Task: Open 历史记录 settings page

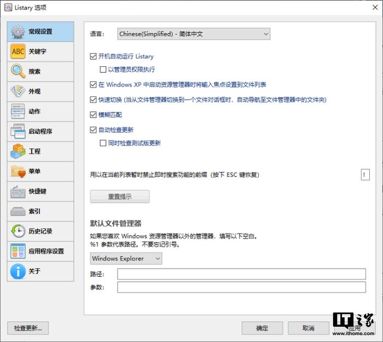Action: click(40, 231)
